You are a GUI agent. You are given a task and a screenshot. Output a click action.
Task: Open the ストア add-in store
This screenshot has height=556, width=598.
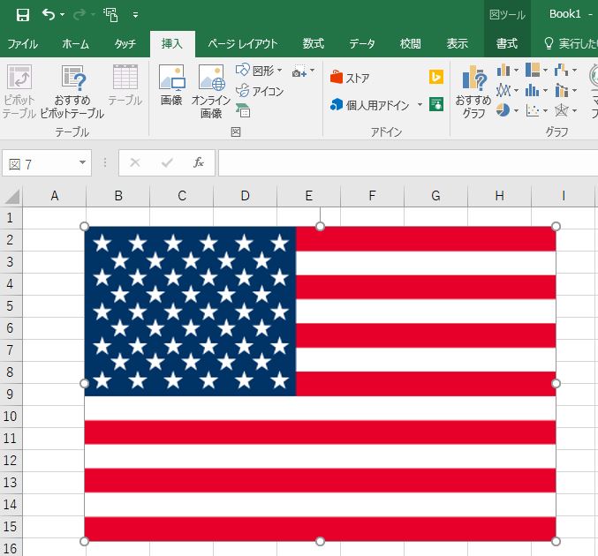click(x=350, y=79)
